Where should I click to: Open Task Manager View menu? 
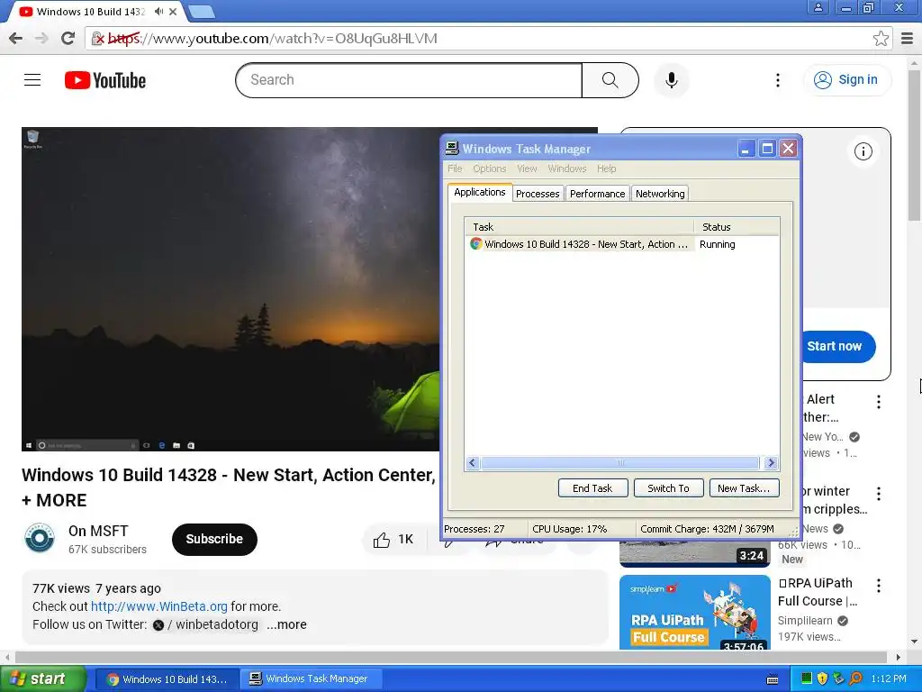pyautogui.click(x=527, y=168)
